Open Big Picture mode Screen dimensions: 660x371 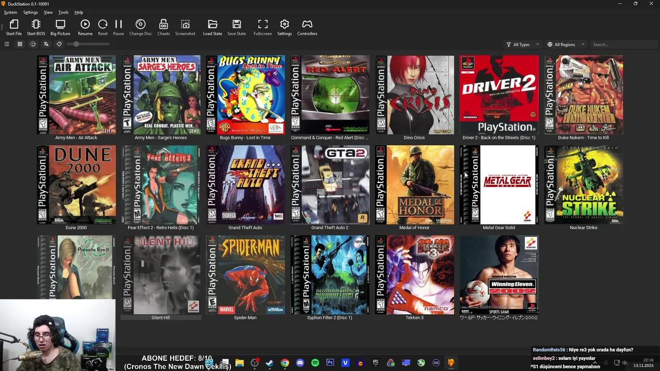(60, 27)
